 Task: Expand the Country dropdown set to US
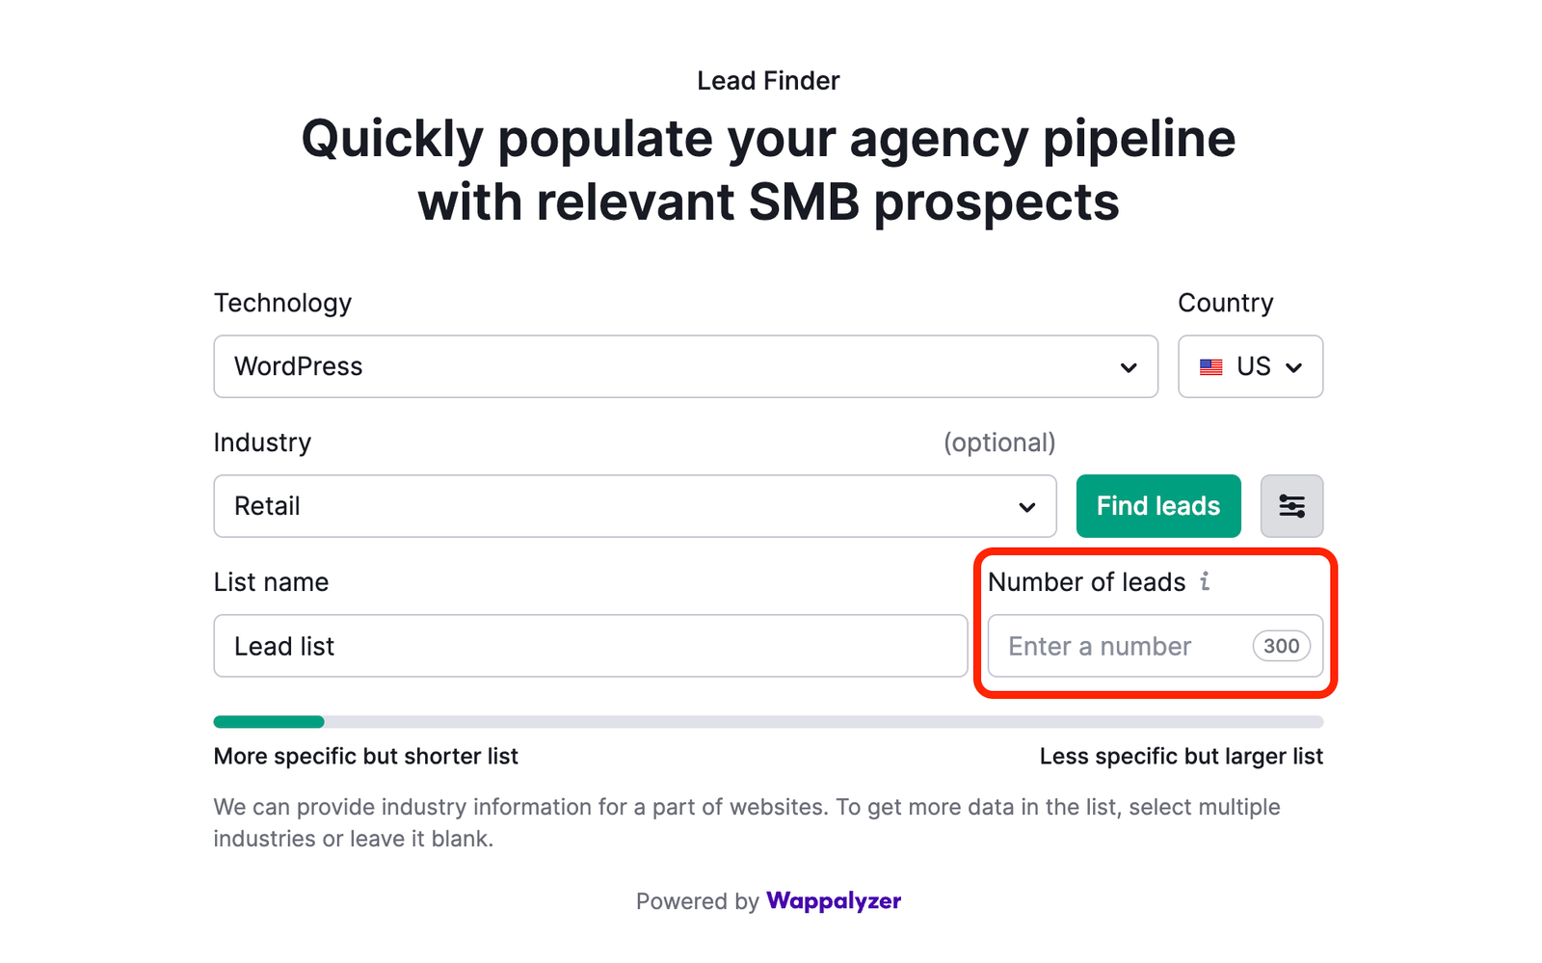[1250, 366]
